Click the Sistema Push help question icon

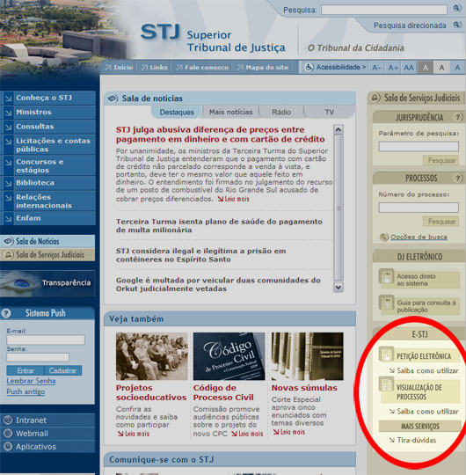click(x=6, y=313)
